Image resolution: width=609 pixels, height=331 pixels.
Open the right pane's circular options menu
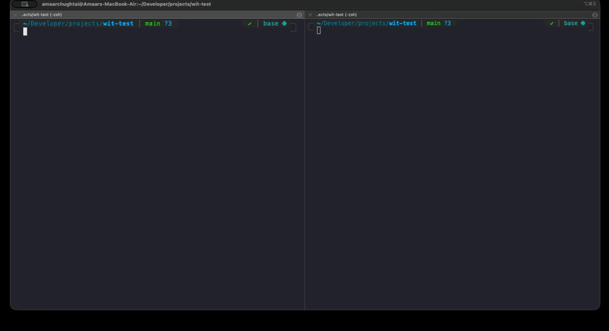[x=595, y=14]
